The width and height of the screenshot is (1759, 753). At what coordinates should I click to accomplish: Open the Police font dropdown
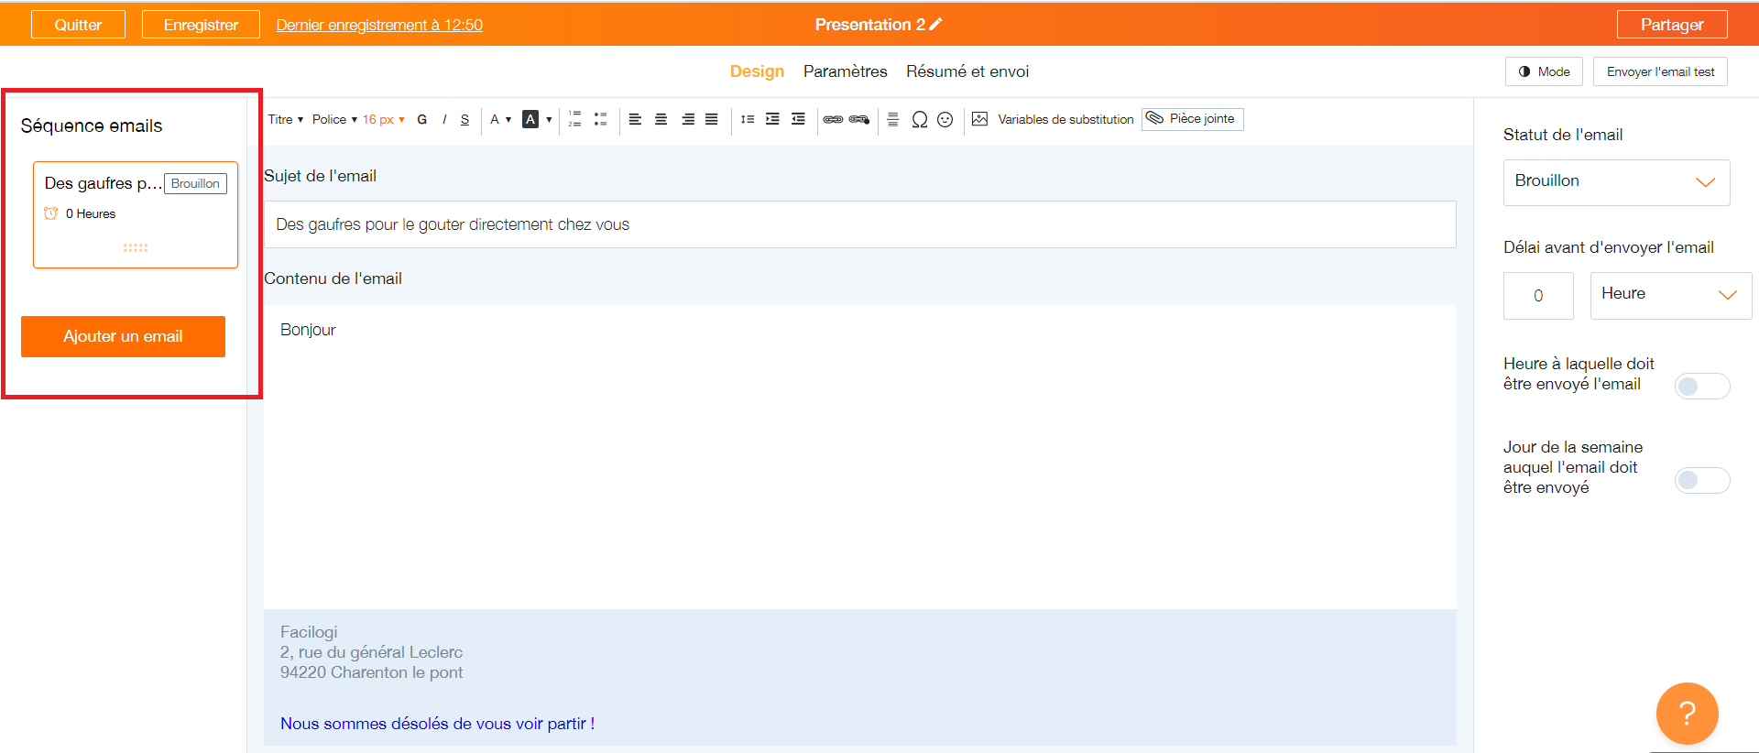point(334,119)
